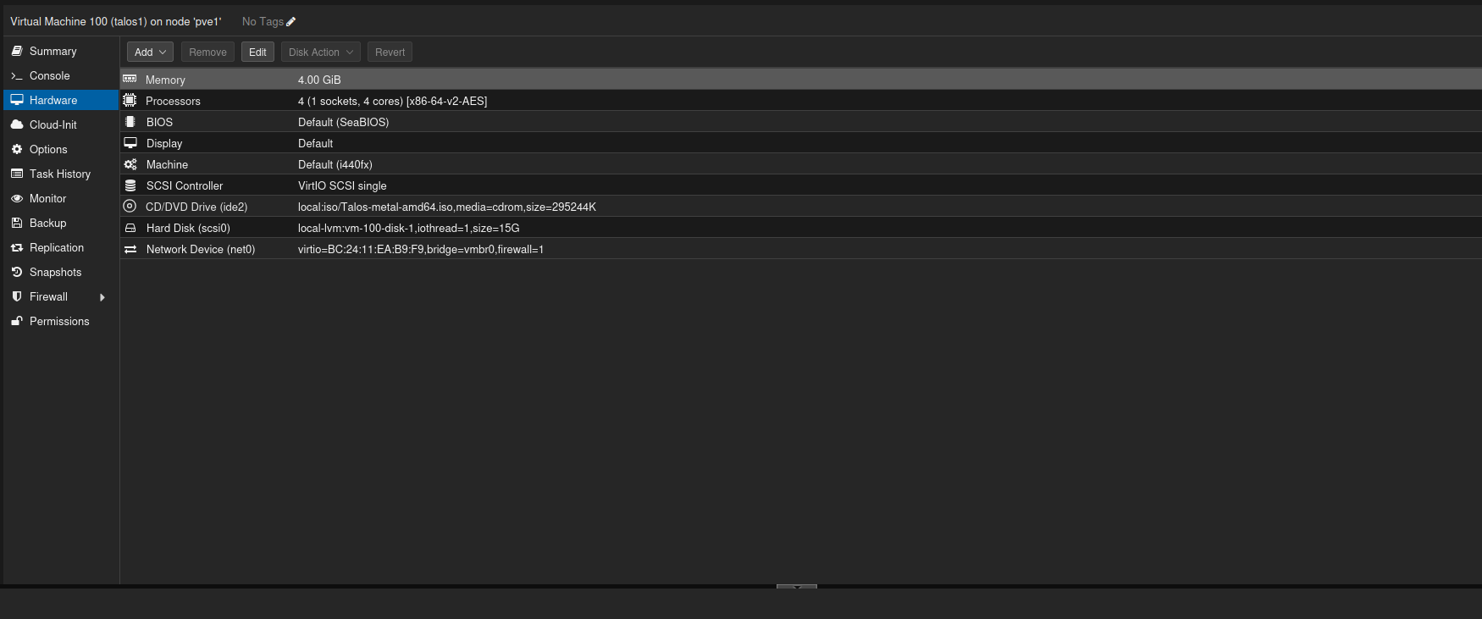Click the CD/DVD Drive disc icon
The image size is (1482, 619).
(130, 206)
